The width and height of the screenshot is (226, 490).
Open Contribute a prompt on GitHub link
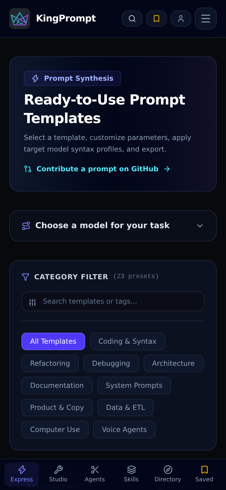pos(97,169)
